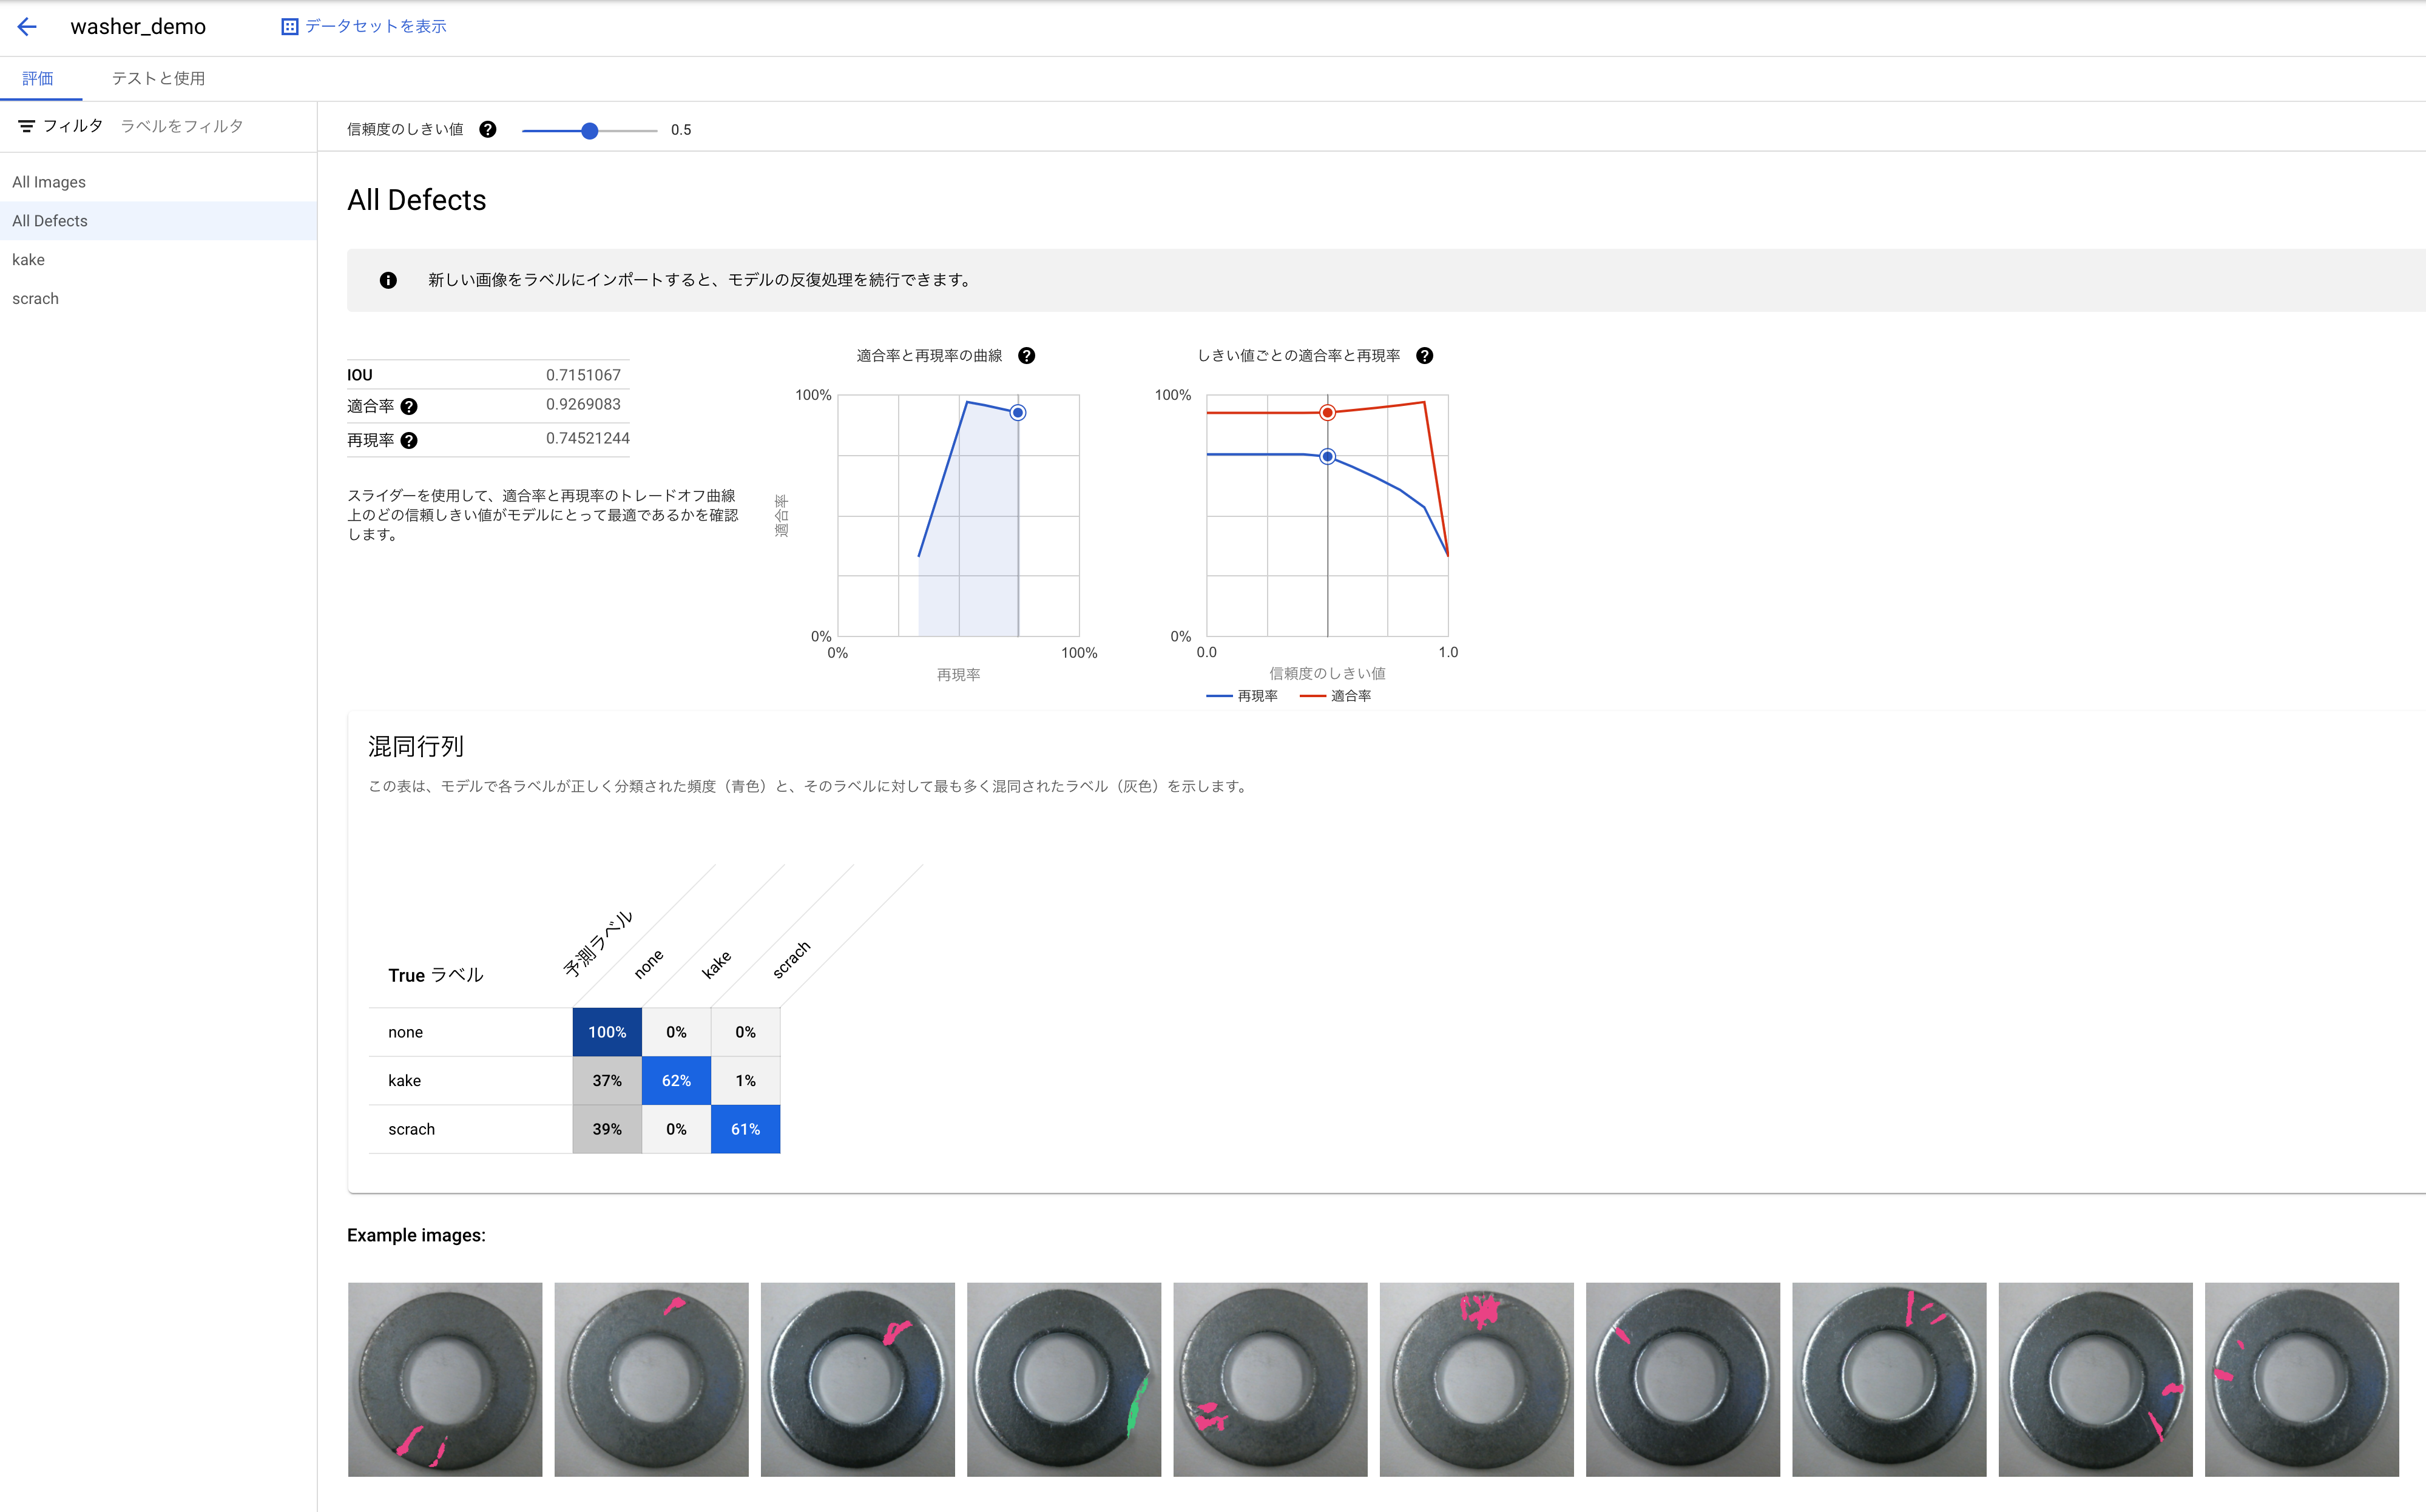Click the info icon in the notification banner
Image resolution: width=2426 pixels, height=1512 pixels.
pyautogui.click(x=388, y=280)
